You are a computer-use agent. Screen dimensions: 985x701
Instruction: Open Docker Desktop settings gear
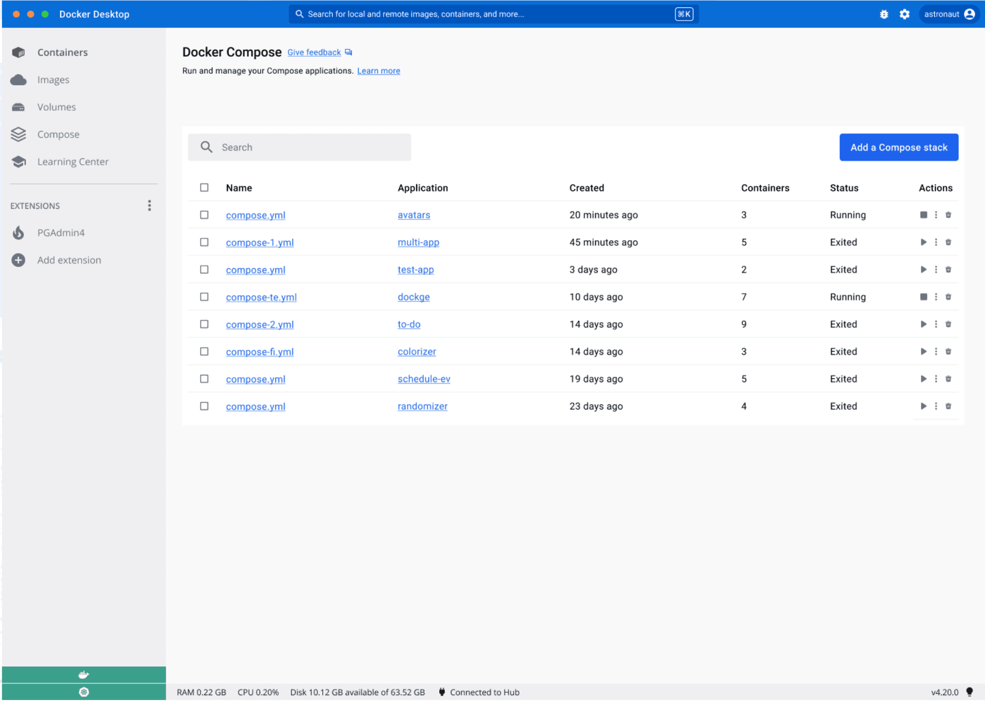[904, 14]
